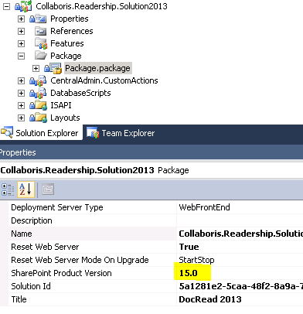This screenshot has width=303, height=314.
Task: Expand the Package.package item
Action: click(x=36, y=68)
